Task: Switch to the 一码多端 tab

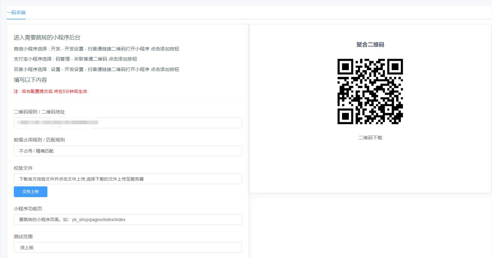Action: tap(16, 13)
